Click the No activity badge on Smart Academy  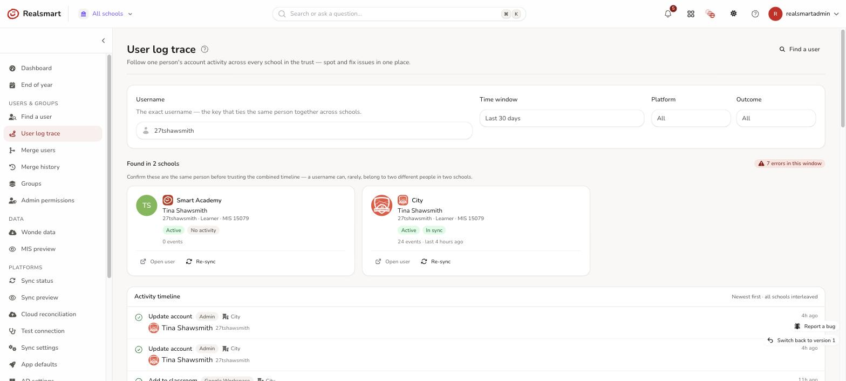tap(203, 230)
